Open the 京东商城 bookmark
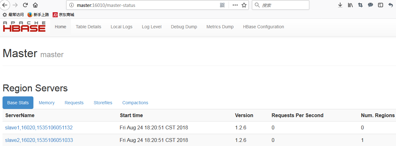This screenshot has height=146, width=396. (x=63, y=14)
